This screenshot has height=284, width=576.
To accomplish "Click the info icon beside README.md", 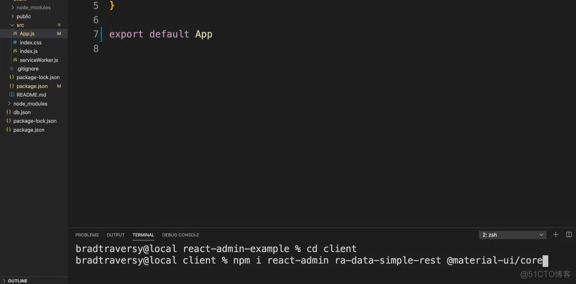I will coord(12,95).
